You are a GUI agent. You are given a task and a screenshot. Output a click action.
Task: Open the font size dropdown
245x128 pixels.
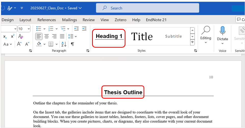coord(29,29)
